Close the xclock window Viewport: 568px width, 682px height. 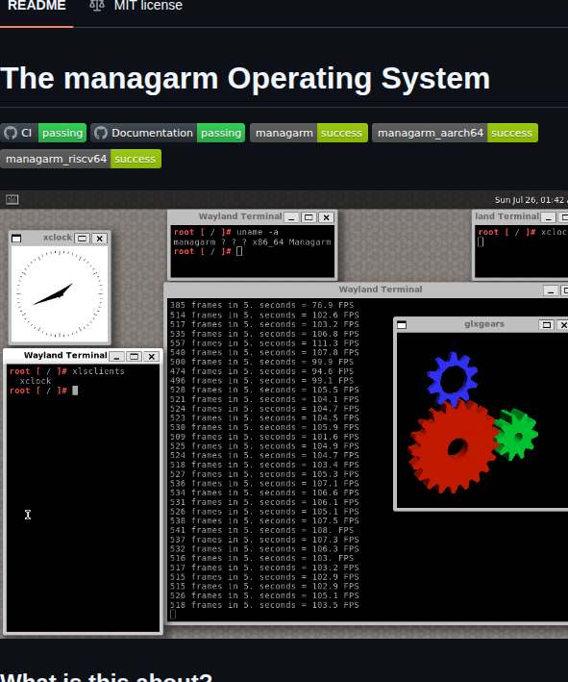[x=100, y=239]
